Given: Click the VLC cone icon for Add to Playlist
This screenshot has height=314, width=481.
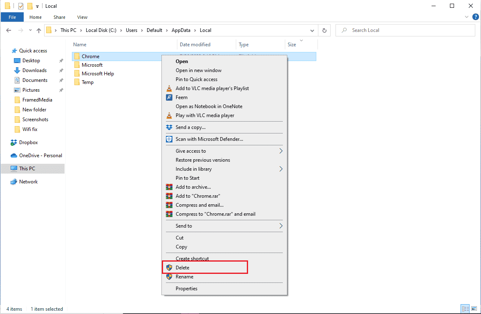Looking at the screenshot, I should pyautogui.click(x=169, y=88).
